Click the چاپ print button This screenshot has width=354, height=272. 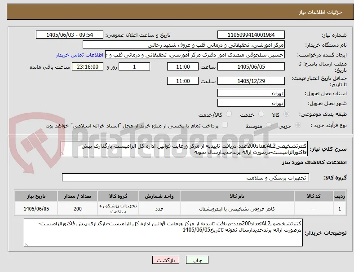pyautogui.click(x=197, y=260)
